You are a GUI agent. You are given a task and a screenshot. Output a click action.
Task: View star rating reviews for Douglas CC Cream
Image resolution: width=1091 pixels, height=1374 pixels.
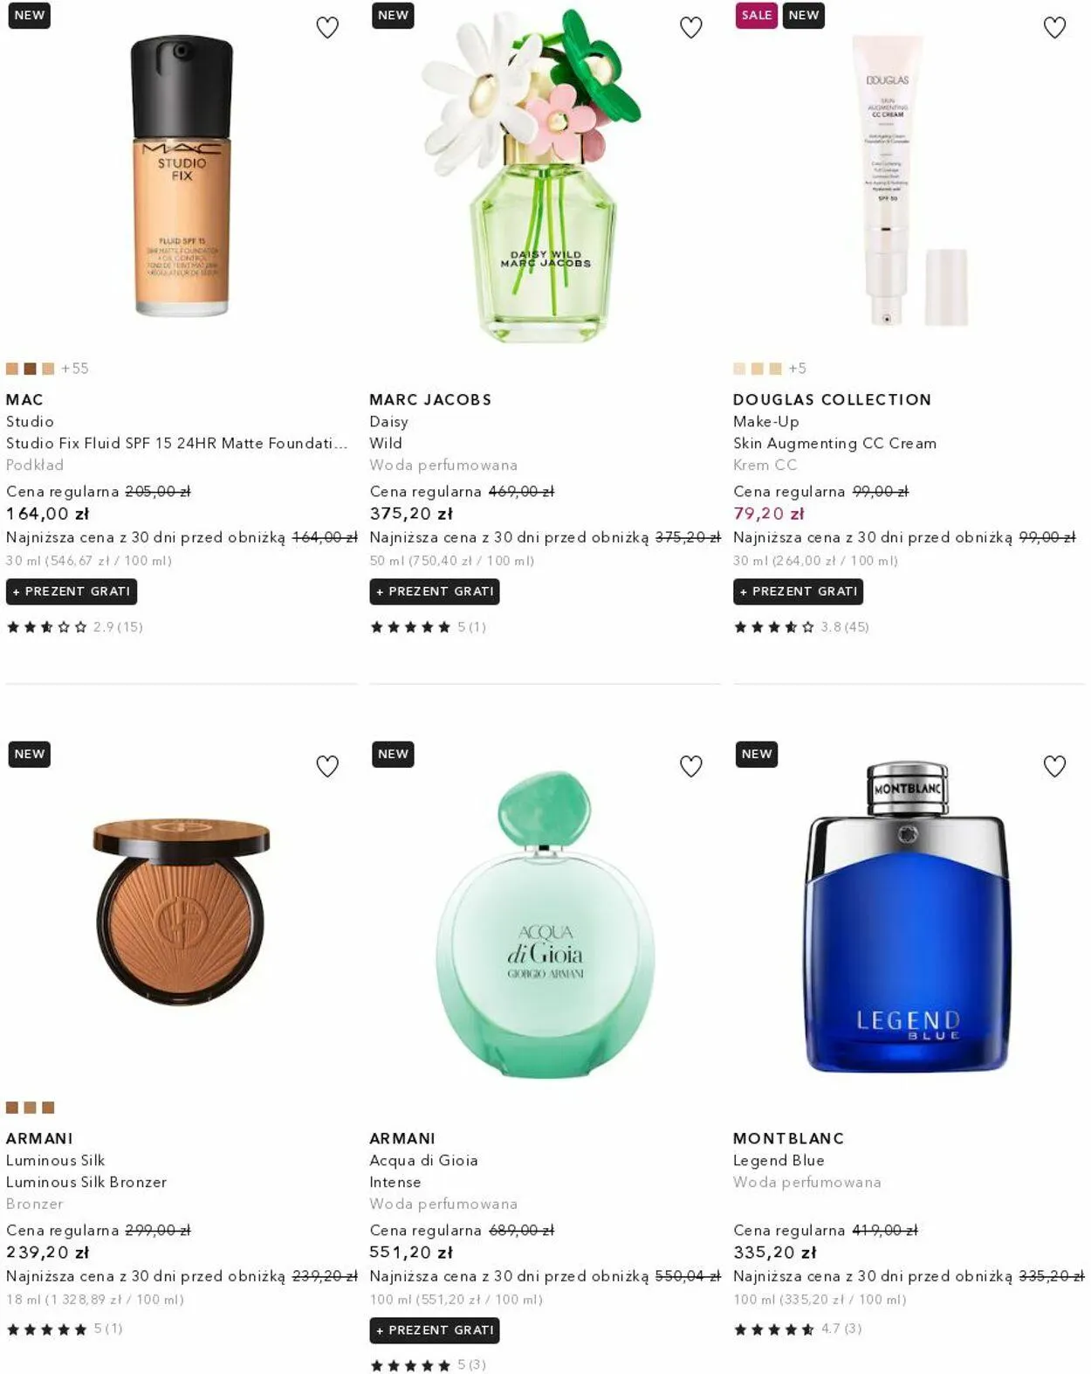point(801,627)
